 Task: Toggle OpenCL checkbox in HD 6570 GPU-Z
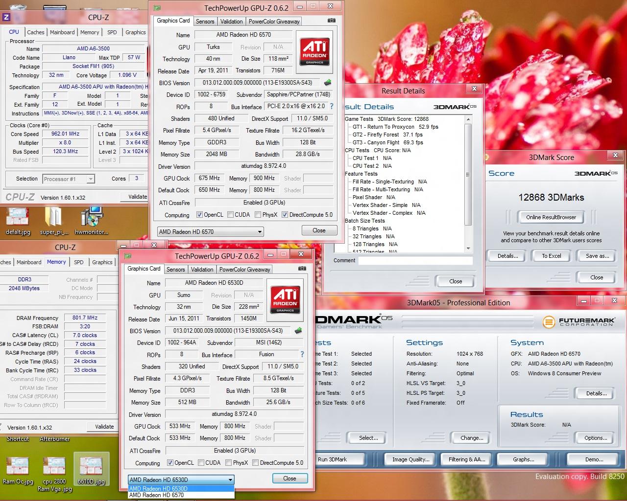pos(199,215)
